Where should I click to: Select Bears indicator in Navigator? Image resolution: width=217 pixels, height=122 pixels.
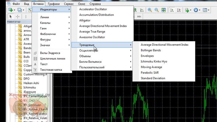[x=27, y=53]
